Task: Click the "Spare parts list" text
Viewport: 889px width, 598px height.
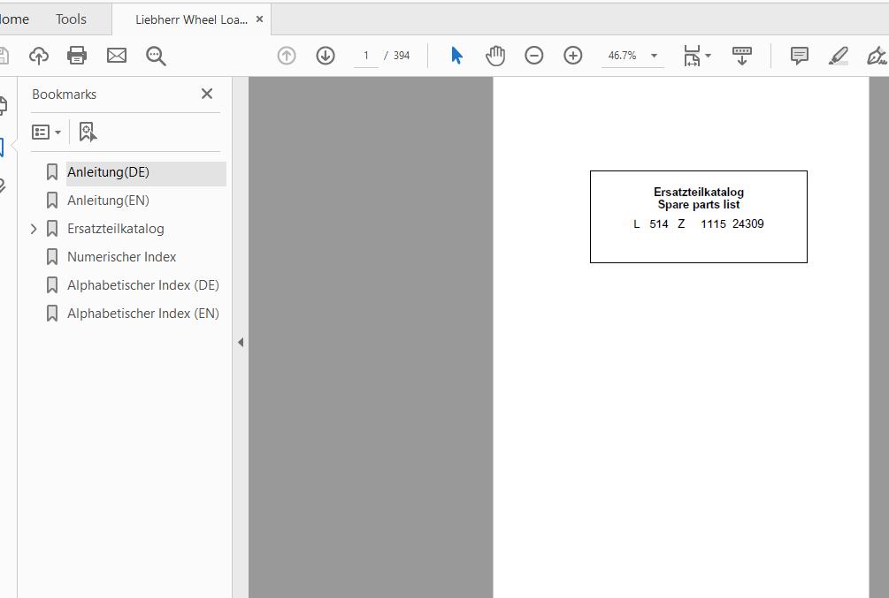Action: click(699, 204)
